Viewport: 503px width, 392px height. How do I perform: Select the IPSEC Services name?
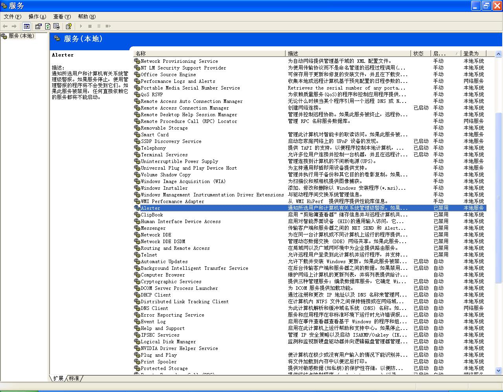(x=160, y=335)
